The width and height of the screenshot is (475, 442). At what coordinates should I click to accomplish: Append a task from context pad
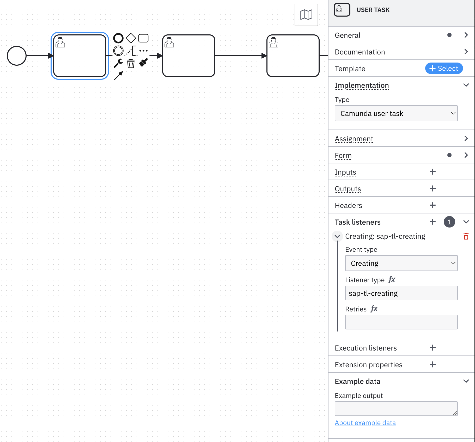coord(143,38)
